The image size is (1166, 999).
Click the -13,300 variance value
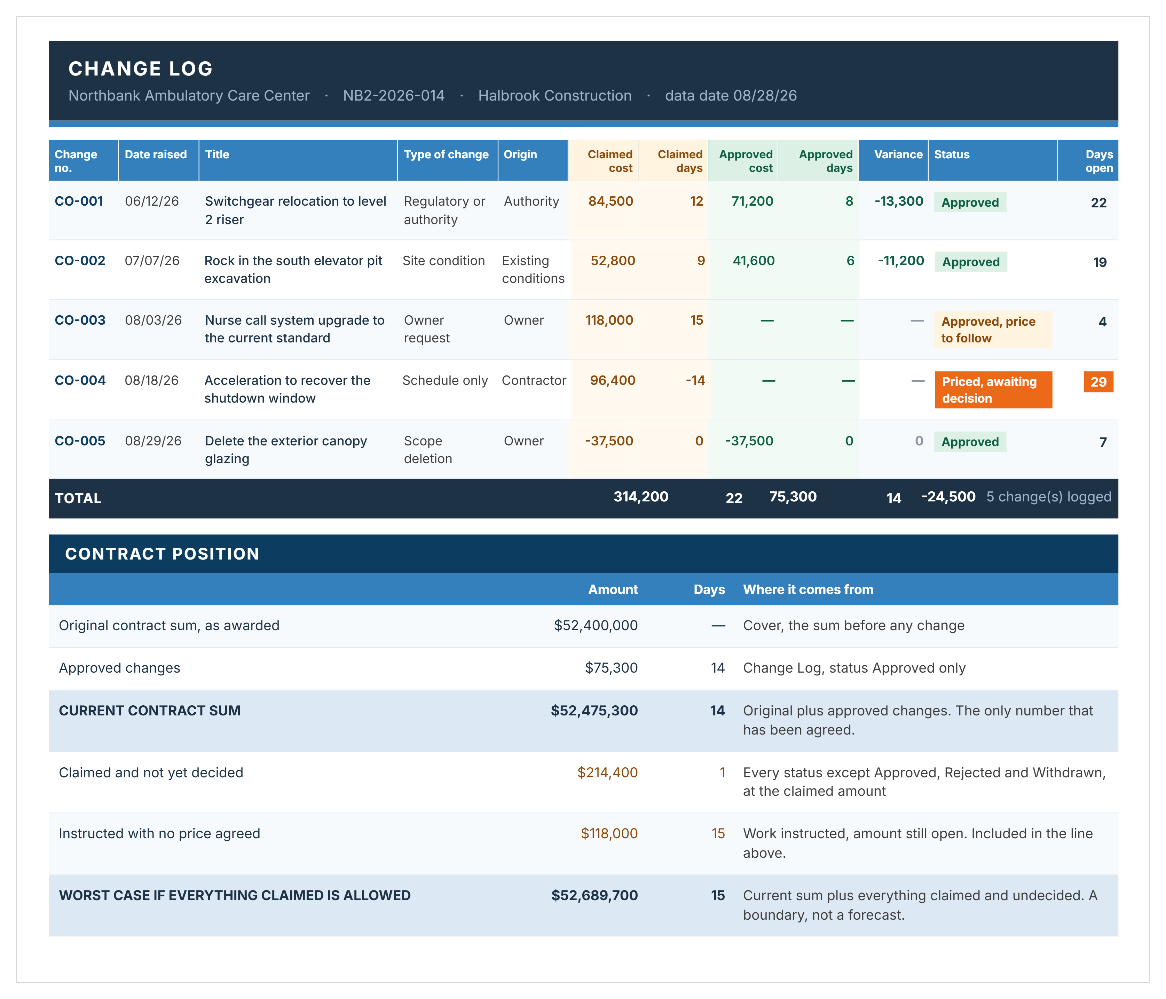click(899, 201)
